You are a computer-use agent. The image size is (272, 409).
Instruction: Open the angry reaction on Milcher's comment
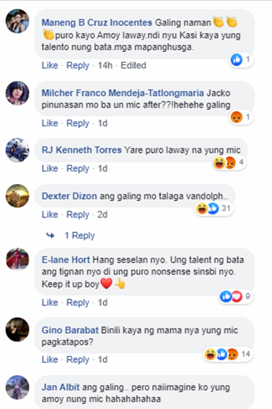coord(236,117)
